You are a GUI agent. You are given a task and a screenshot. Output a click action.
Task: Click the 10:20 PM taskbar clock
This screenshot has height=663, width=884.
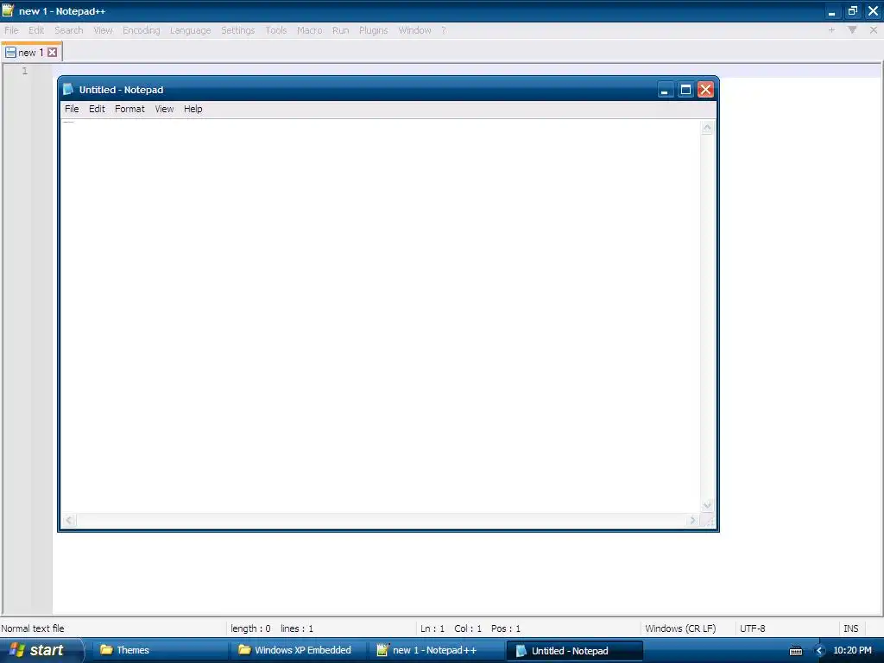(x=852, y=650)
